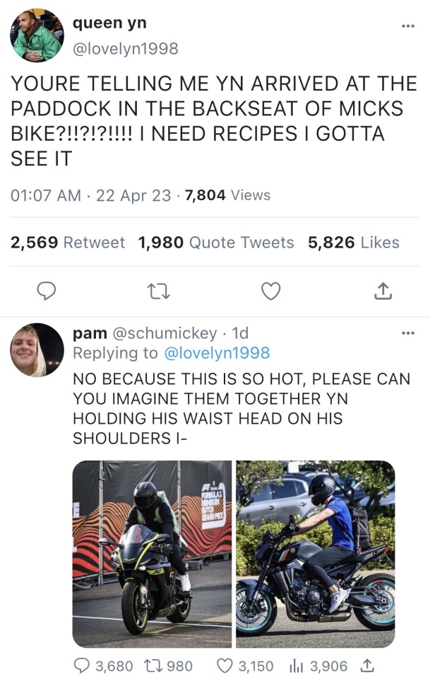The width and height of the screenshot is (430, 679).
Task: Reply to queen yn's main tweet
Action: coord(46,291)
